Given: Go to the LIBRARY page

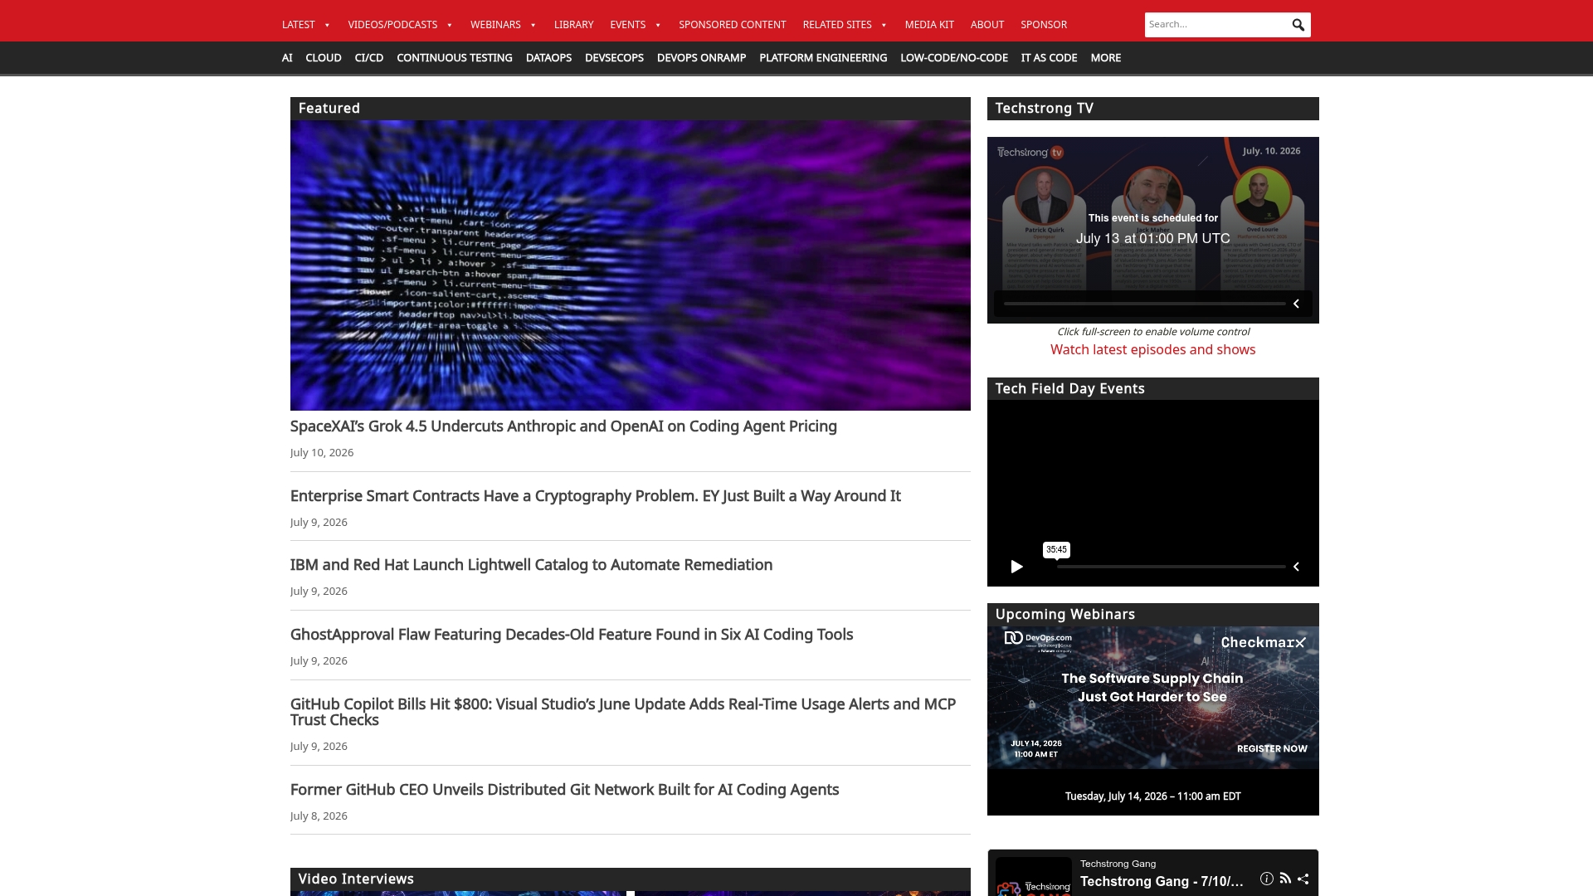Looking at the screenshot, I should 574,25.
